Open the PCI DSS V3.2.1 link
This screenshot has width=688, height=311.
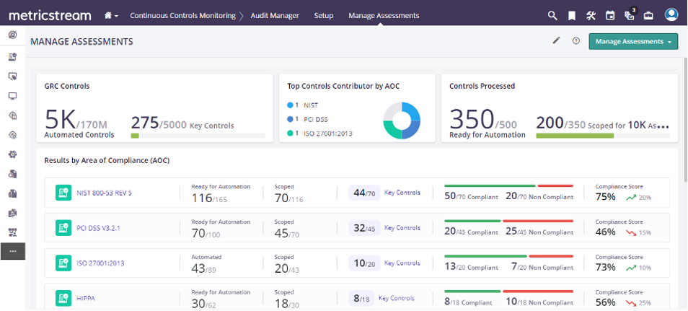coord(98,228)
